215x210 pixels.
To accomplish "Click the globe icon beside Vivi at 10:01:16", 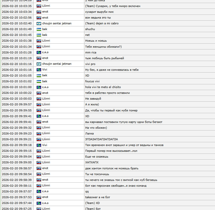I will [39, 70].
